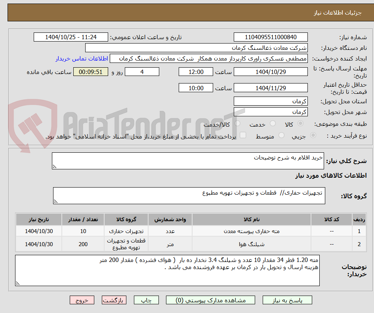Click the شیلنگ هوا item cell
The height and width of the screenshot is (313, 374).
click(252, 244)
